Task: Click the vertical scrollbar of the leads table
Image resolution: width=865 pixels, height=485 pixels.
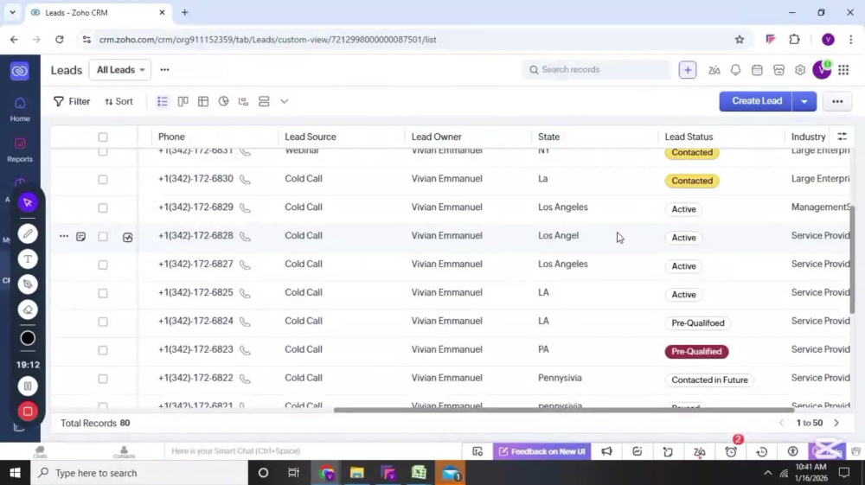Action: point(852,259)
